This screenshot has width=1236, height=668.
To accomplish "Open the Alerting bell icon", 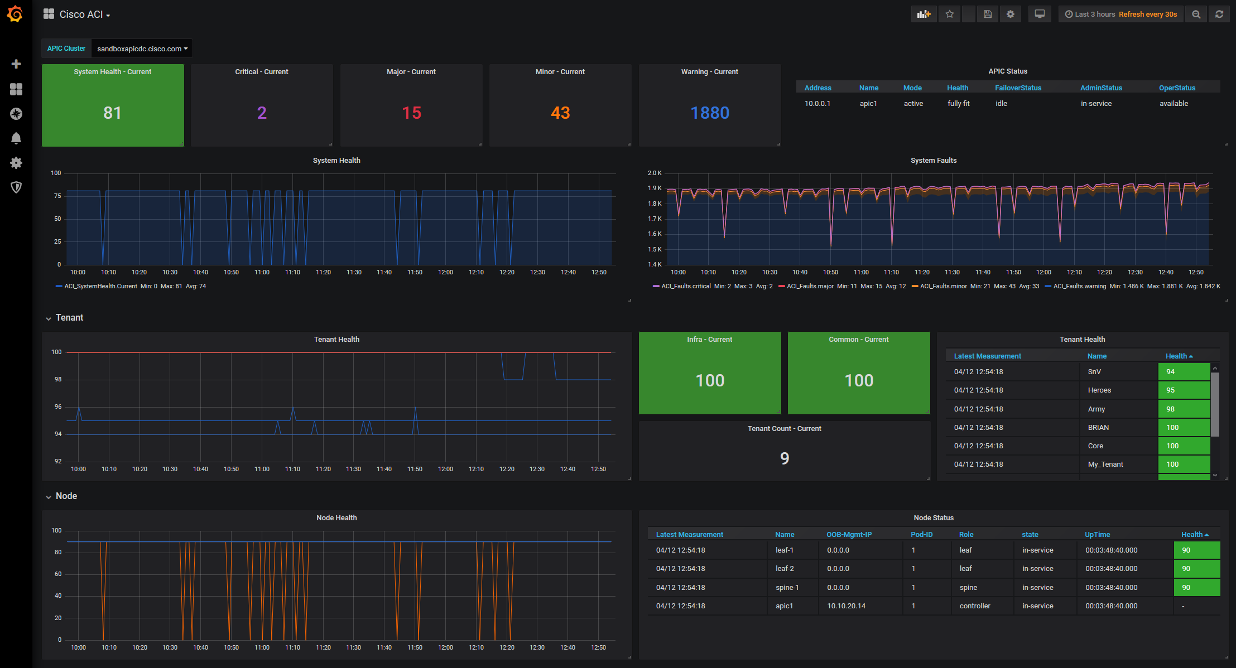I will (16, 138).
